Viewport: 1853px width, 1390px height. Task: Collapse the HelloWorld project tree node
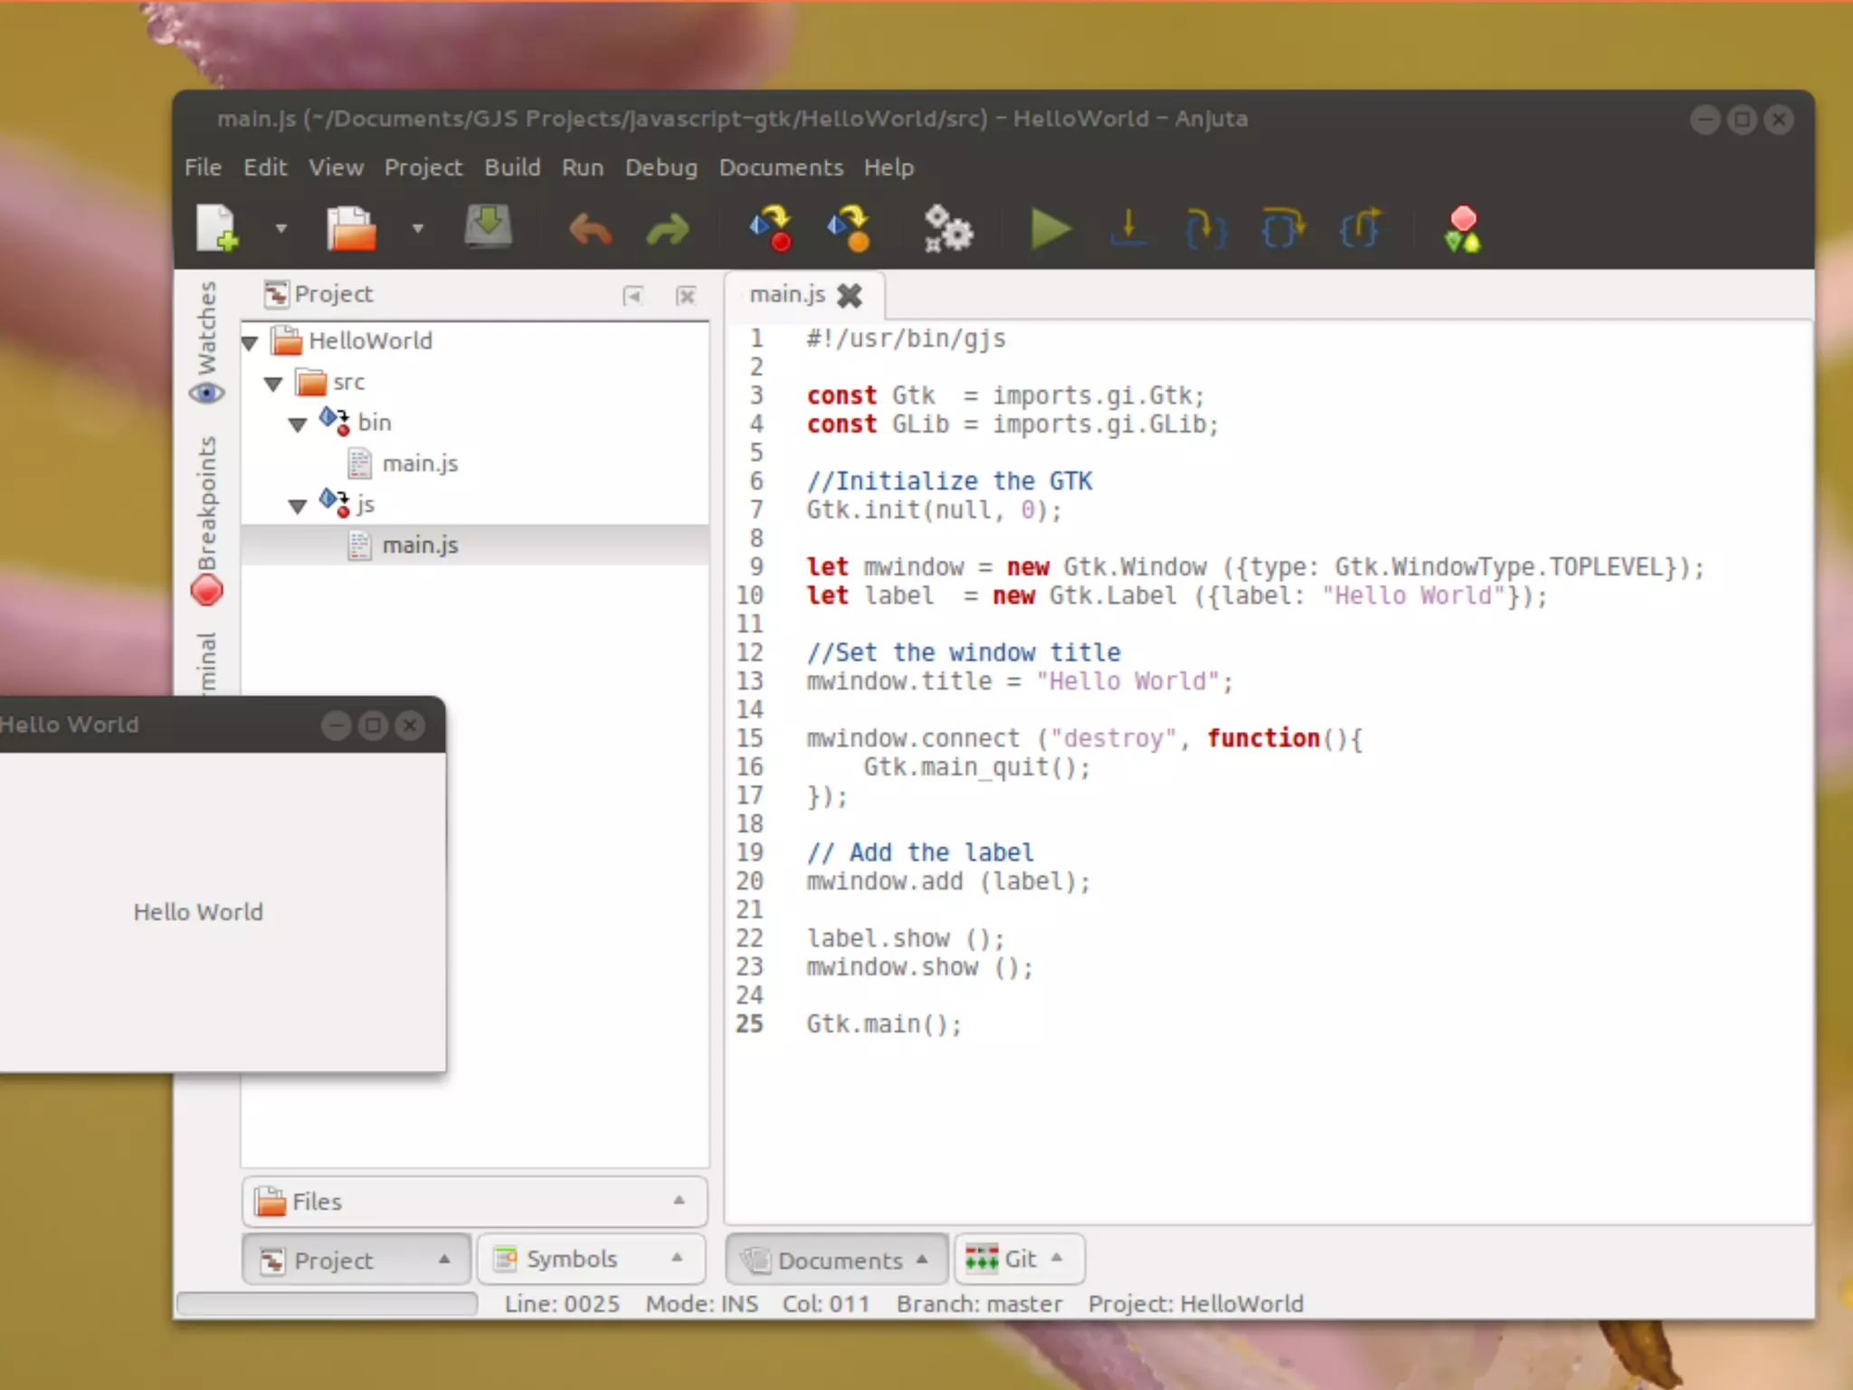(251, 342)
